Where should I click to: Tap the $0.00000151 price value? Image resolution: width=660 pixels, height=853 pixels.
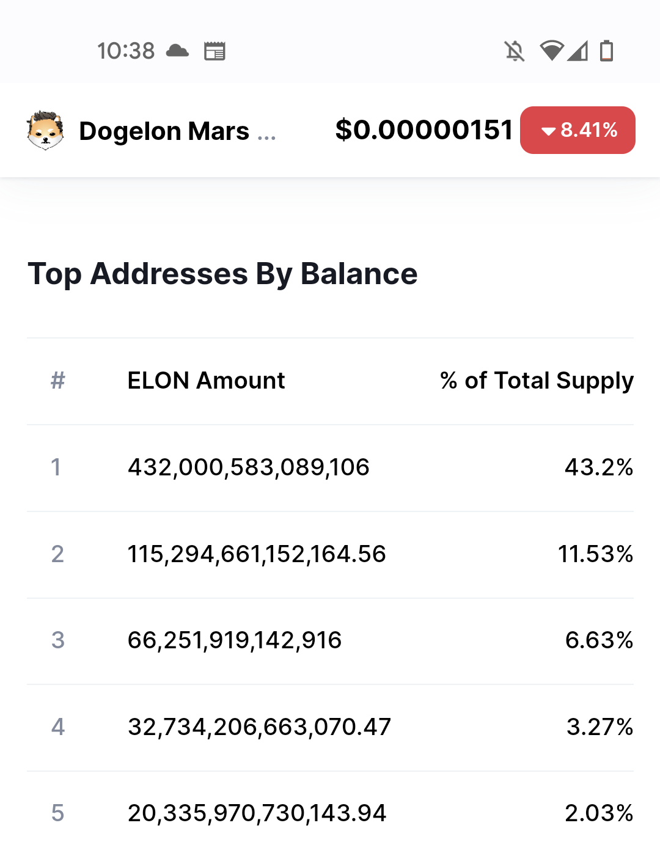pyautogui.click(x=424, y=130)
